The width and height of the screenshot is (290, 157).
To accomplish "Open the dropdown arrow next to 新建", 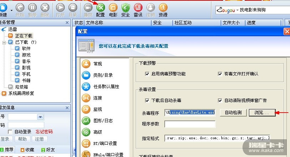I will (12, 11).
